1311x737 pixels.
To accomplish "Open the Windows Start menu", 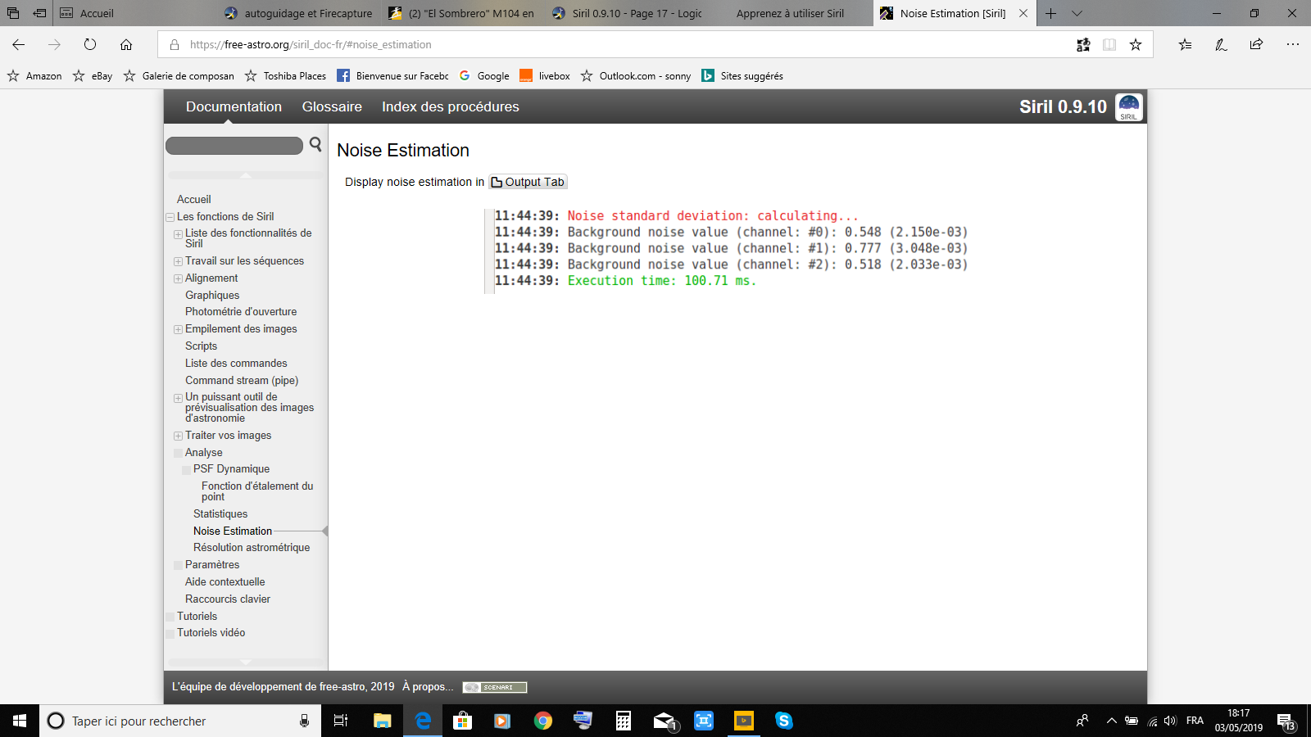I will click(x=20, y=721).
